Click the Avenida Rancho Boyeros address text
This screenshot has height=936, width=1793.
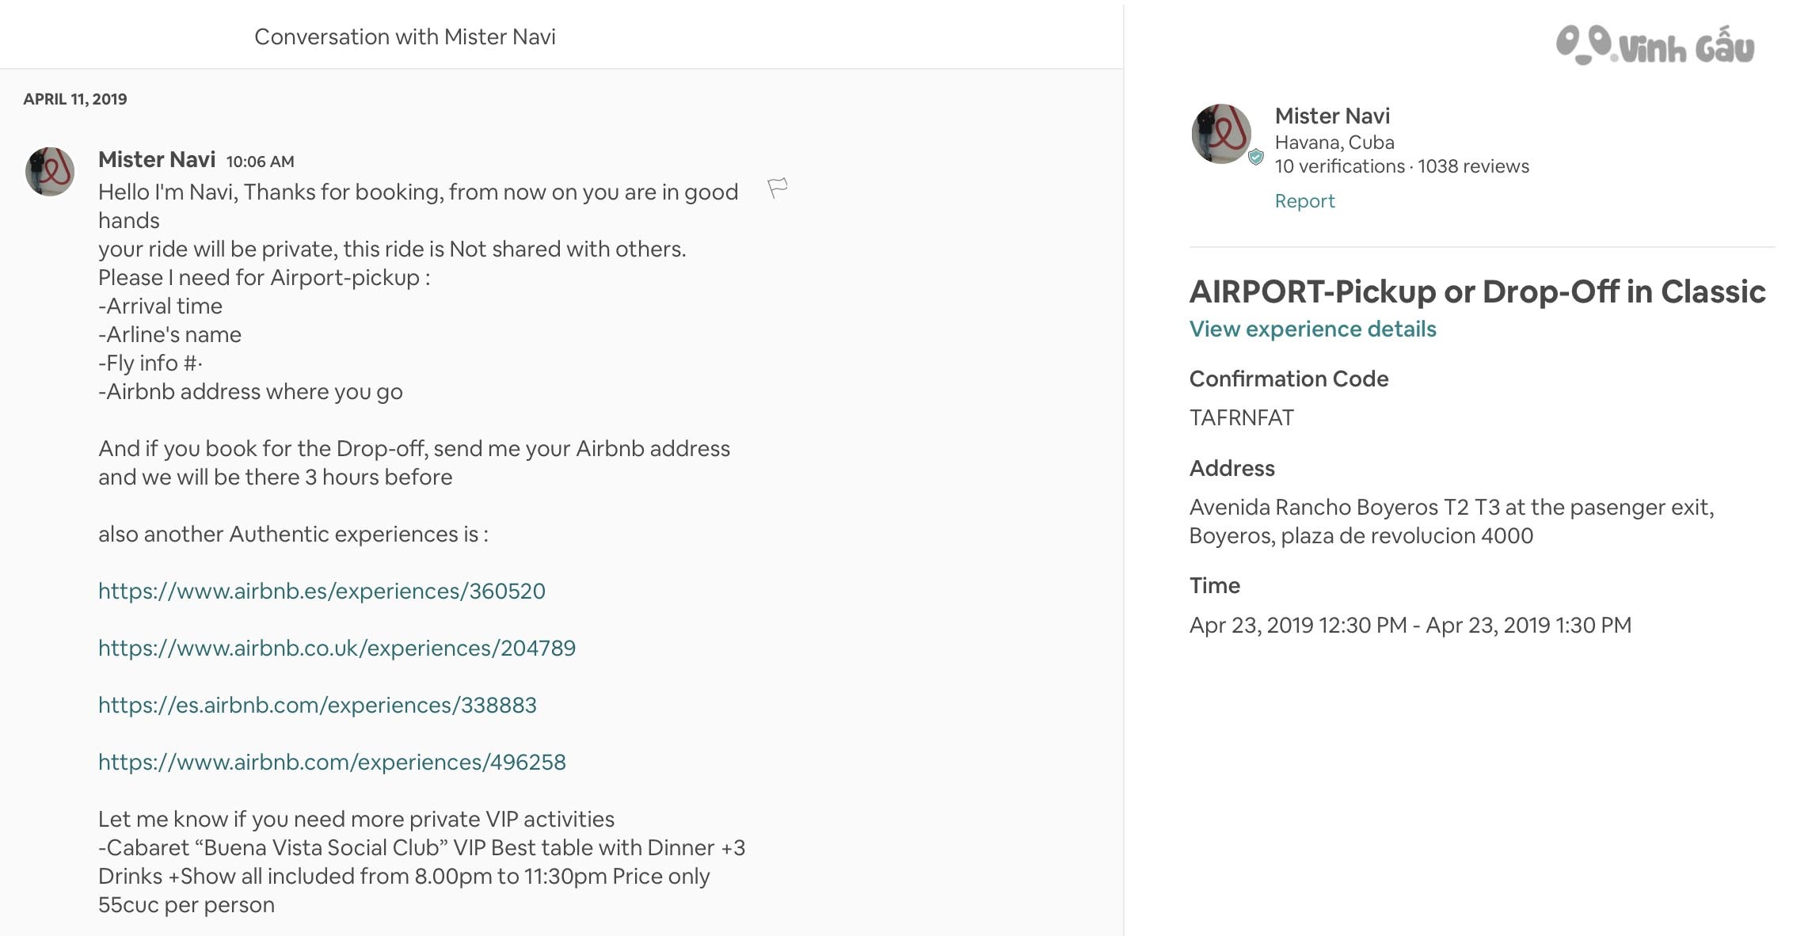click(x=1452, y=521)
